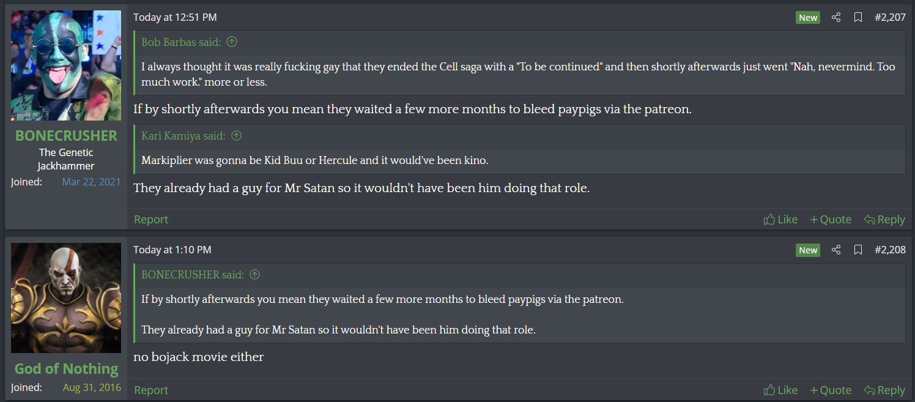Jump to Bob Barbas quoted post arrow

pyautogui.click(x=232, y=42)
